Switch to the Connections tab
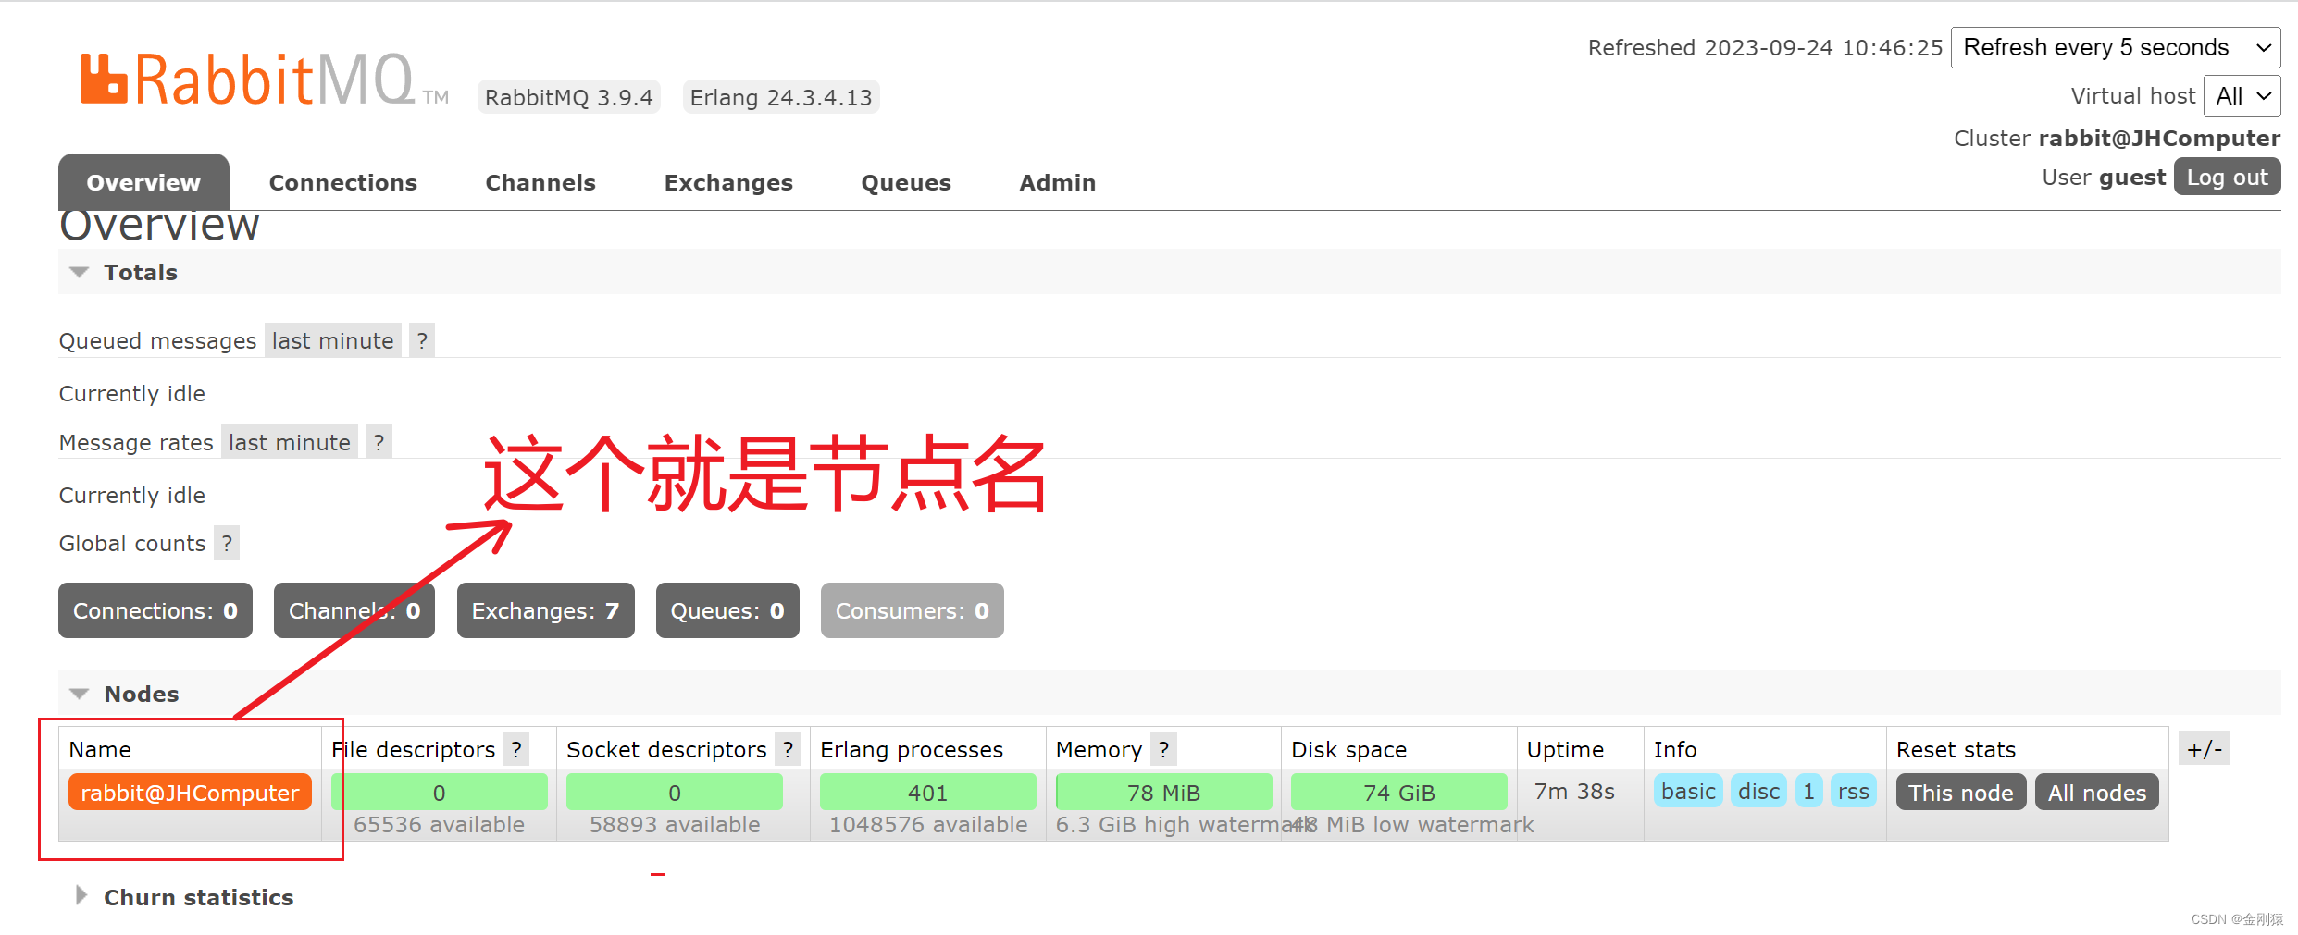The width and height of the screenshot is (2298, 935). point(343,182)
